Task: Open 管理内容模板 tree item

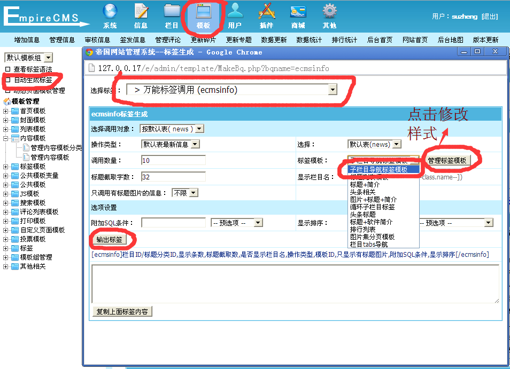Action: pyautogui.click(x=50, y=157)
